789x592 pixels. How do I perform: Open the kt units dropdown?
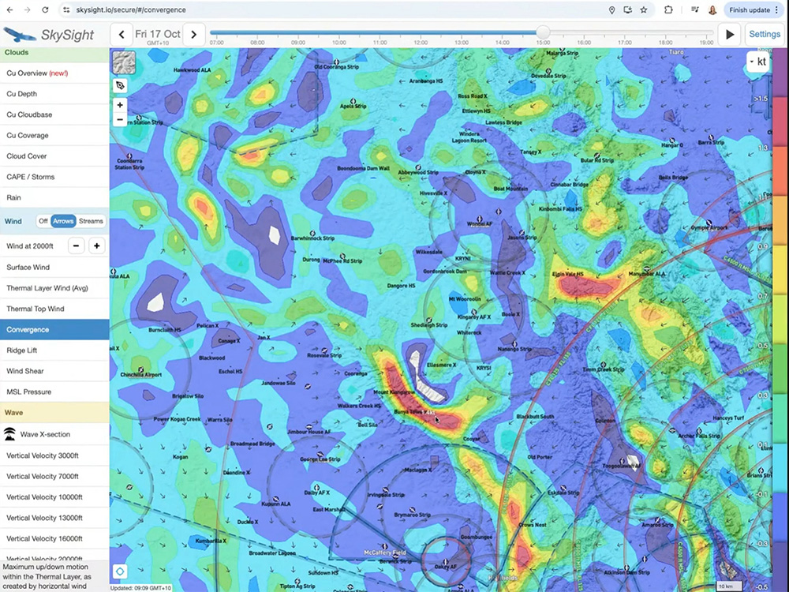(x=758, y=62)
